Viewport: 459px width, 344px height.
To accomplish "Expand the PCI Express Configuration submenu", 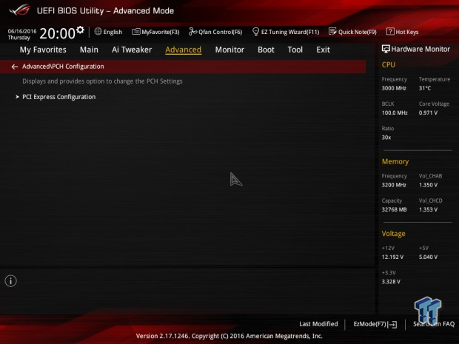I will tap(58, 97).
